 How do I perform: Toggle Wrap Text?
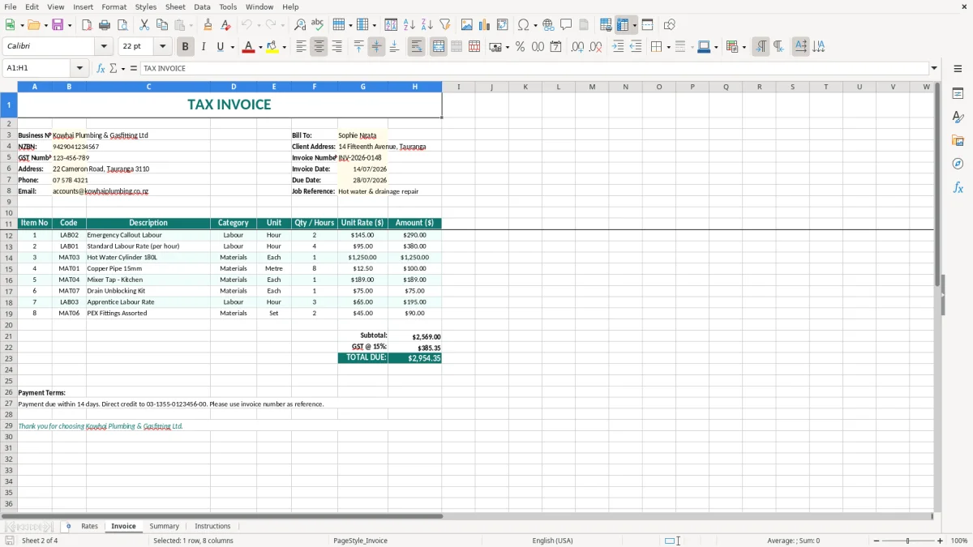416,47
